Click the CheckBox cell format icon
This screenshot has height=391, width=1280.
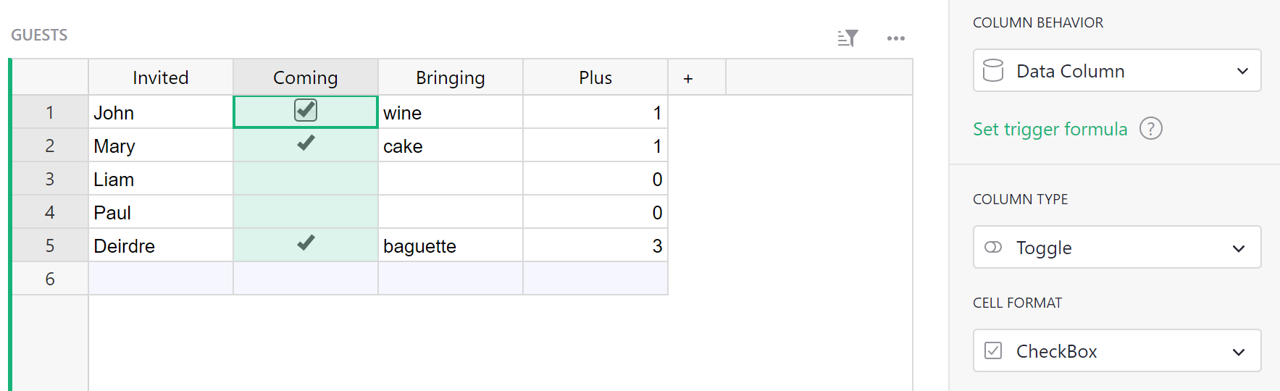(993, 350)
